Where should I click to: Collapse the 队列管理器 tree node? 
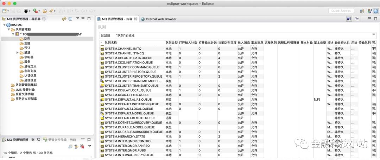click(x=8, y=29)
